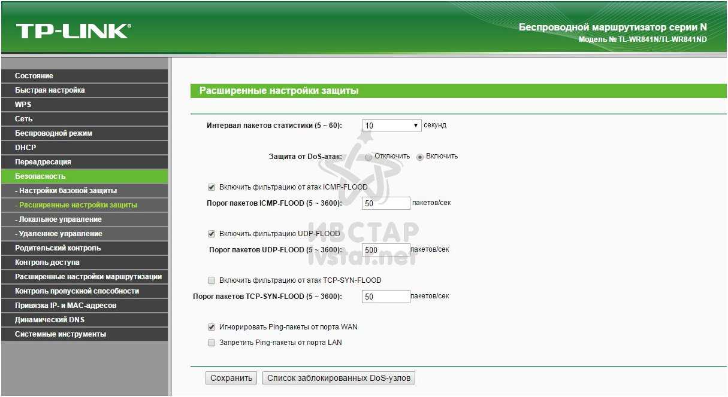The height and width of the screenshot is (397, 728).
Task: Open the Состояние menu item
Action: (x=34, y=76)
